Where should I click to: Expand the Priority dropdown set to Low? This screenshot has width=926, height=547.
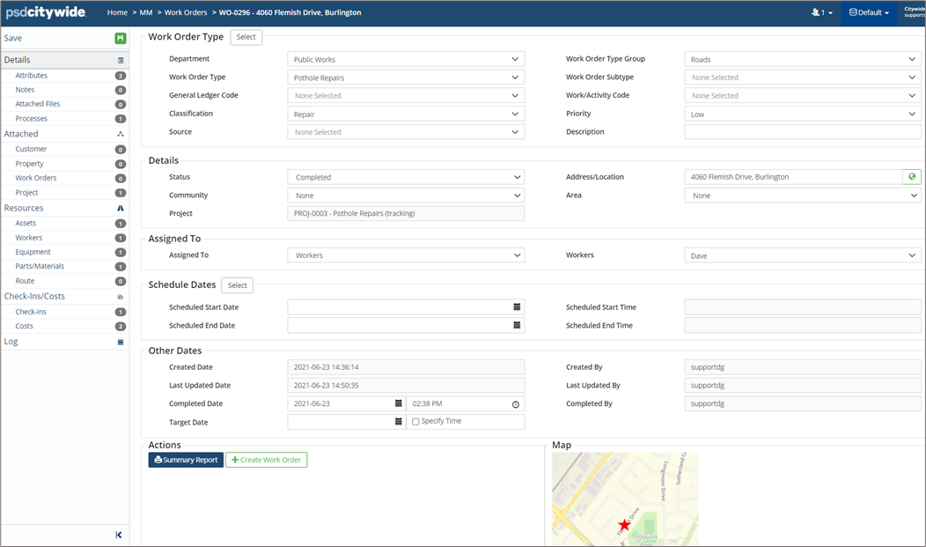click(x=802, y=114)
